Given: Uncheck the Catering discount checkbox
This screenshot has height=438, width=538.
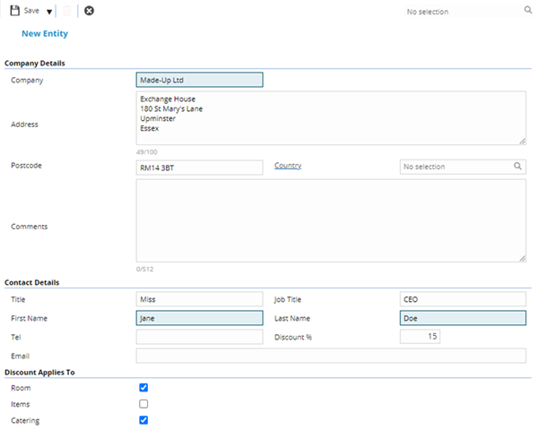Looking at the screenshot, I should [143, 420].
